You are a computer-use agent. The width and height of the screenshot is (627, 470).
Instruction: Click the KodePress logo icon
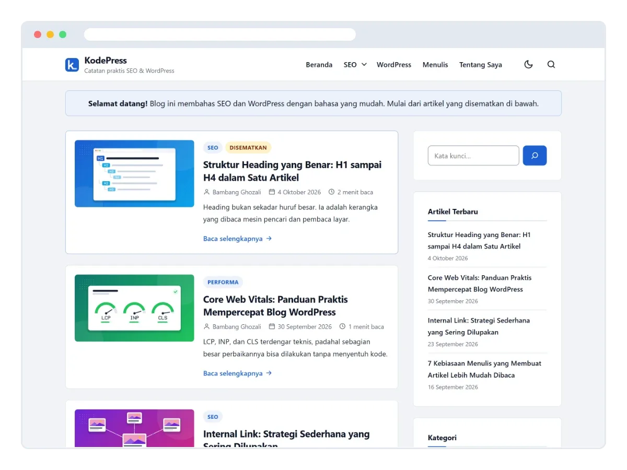pos(72,65)
